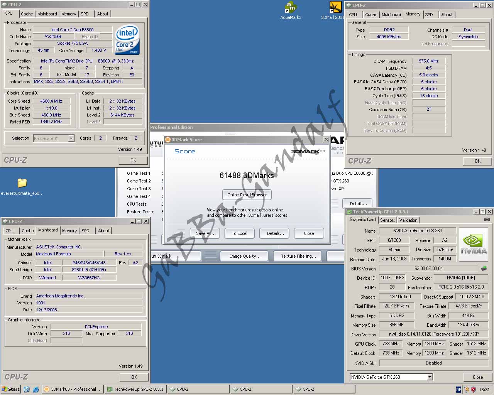Open the SPD tab in top-left CPU-Z

click(x=85, y=14)
